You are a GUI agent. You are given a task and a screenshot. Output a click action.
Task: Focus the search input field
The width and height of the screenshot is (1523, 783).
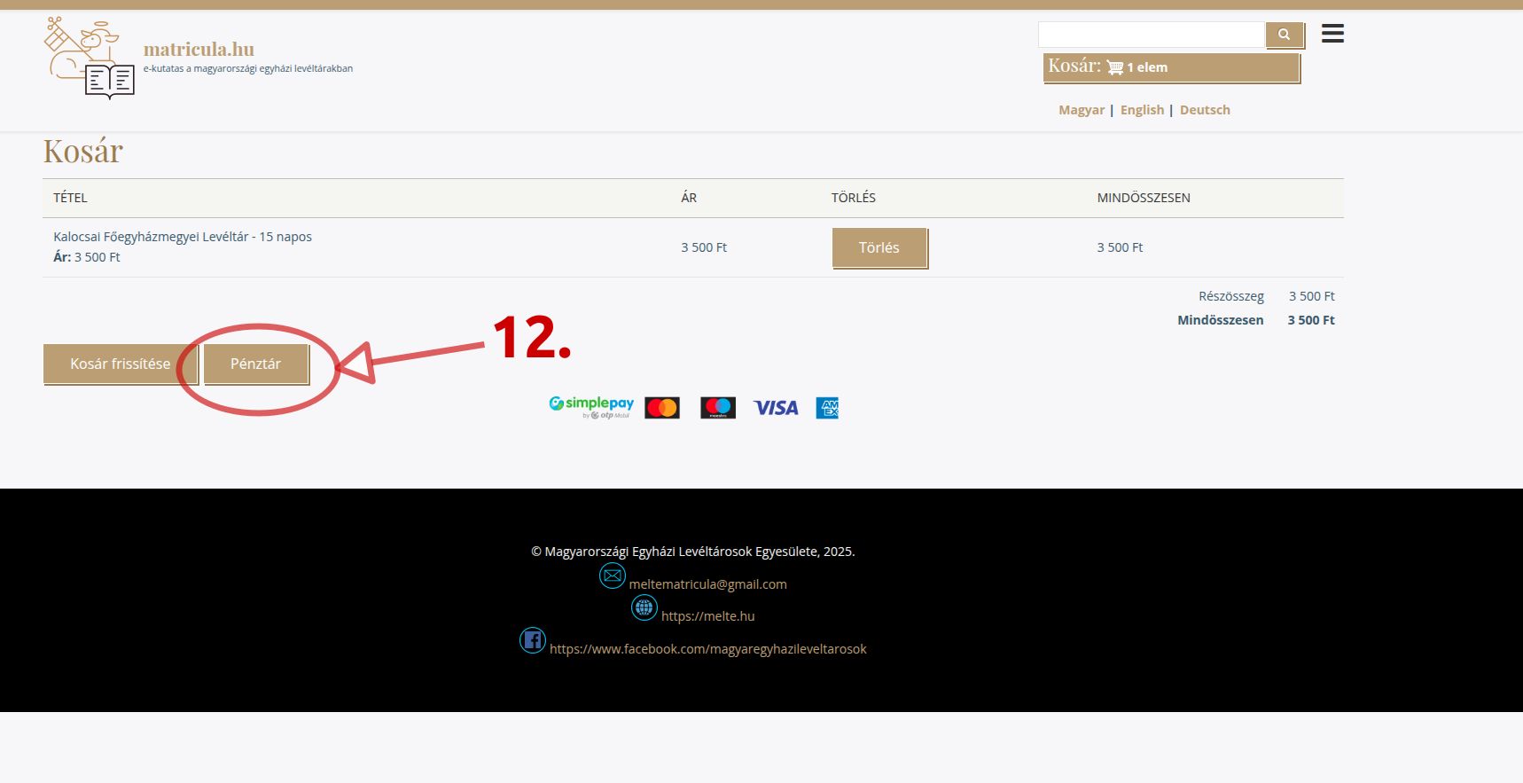coord(1151,35)
